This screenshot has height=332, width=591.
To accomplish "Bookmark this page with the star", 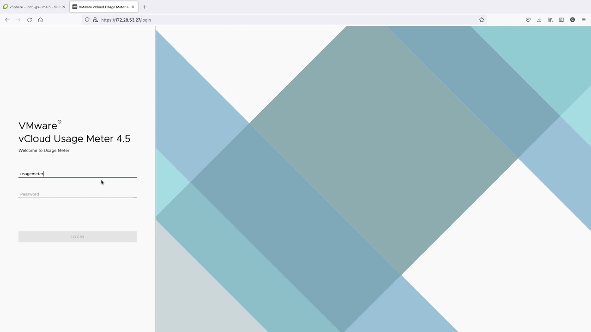I will click(x=482, y=20).
